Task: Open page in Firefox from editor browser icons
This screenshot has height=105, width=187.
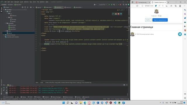Action: pyautogui.click(x=118, y=14)
